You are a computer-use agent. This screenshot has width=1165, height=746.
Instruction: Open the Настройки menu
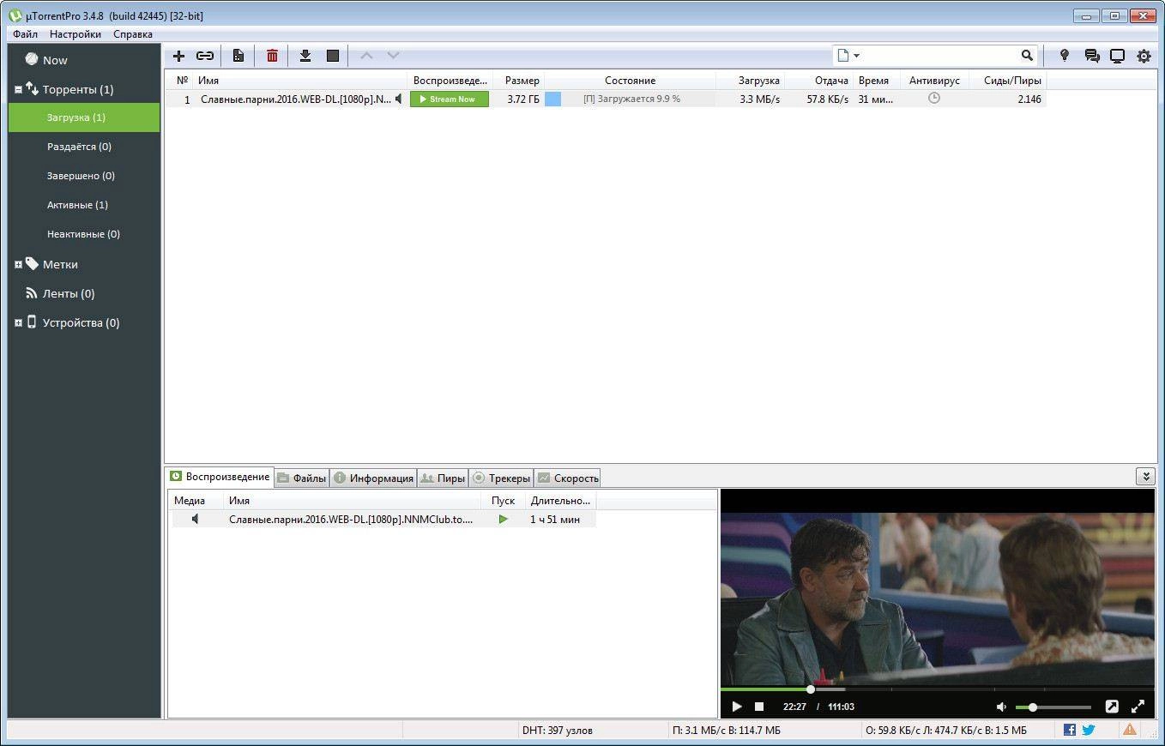pos(75,33)
